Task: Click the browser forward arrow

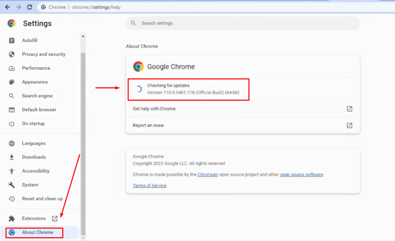Action: 19,7
